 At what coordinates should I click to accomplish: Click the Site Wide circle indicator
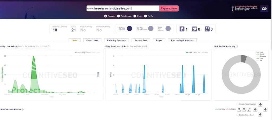pos(151,29)
